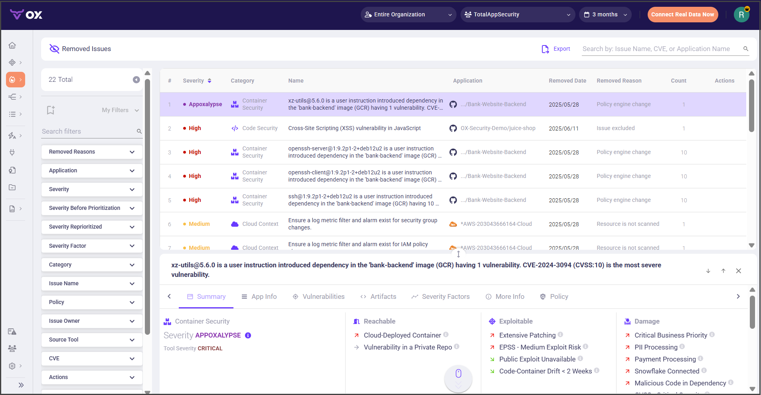
Task: Go to next issue with down arrow
Action: pos(708,271)
